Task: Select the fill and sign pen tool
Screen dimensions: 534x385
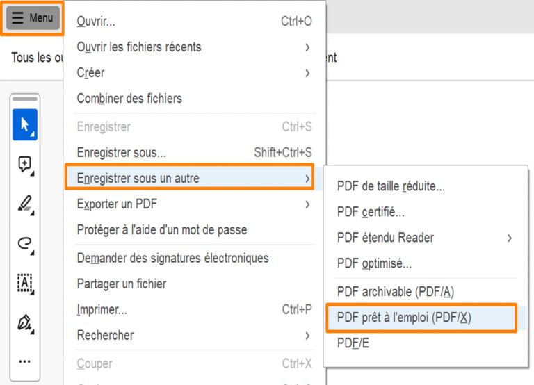Action: tap(25, 322)
